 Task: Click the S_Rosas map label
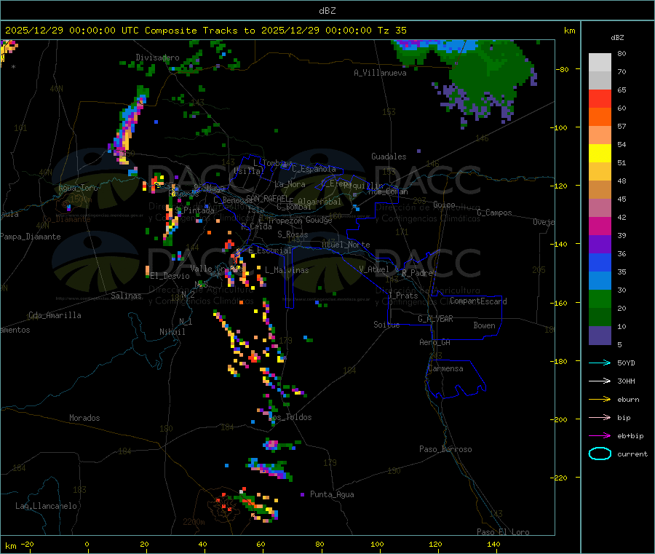[x=293, y=234]
